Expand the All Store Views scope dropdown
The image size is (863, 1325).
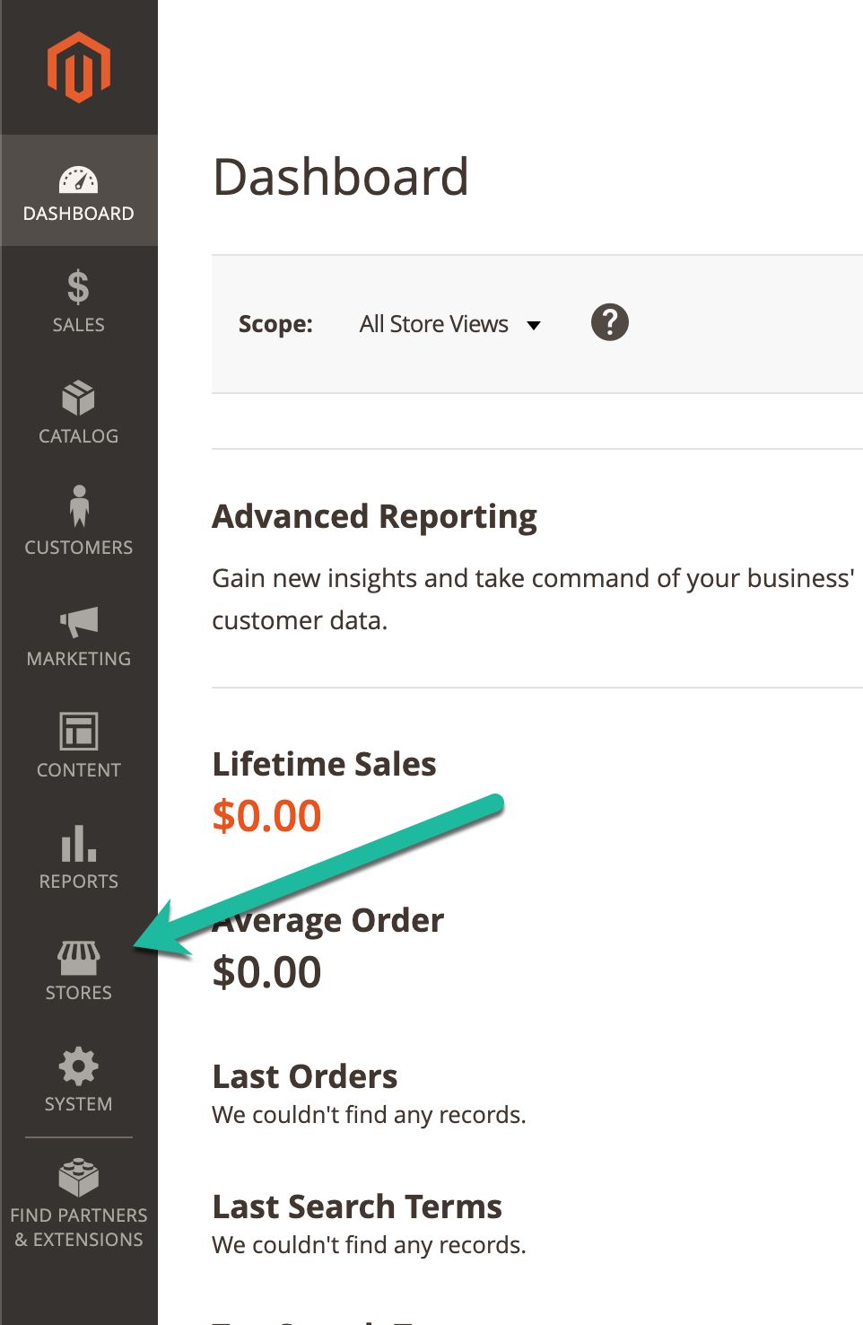point(433,323)
